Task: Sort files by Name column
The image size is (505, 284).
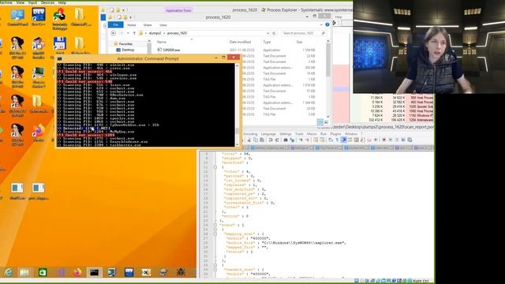Action: point(161,42)
